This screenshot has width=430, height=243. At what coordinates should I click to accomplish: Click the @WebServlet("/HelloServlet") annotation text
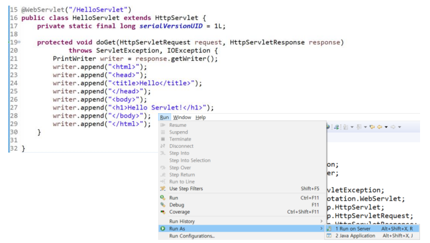coord(77,9)
